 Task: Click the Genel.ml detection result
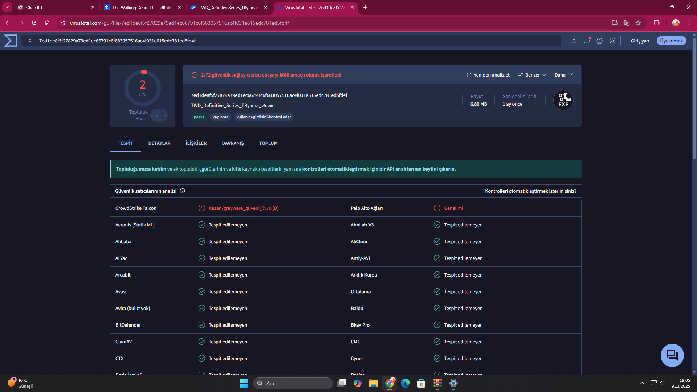tap(453, 208)
